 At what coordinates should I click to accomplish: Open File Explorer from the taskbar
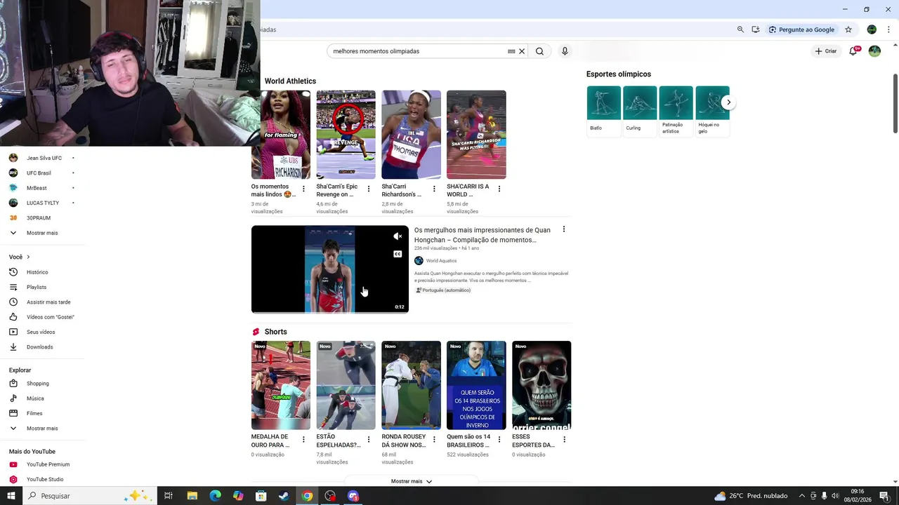pos(192,496)
